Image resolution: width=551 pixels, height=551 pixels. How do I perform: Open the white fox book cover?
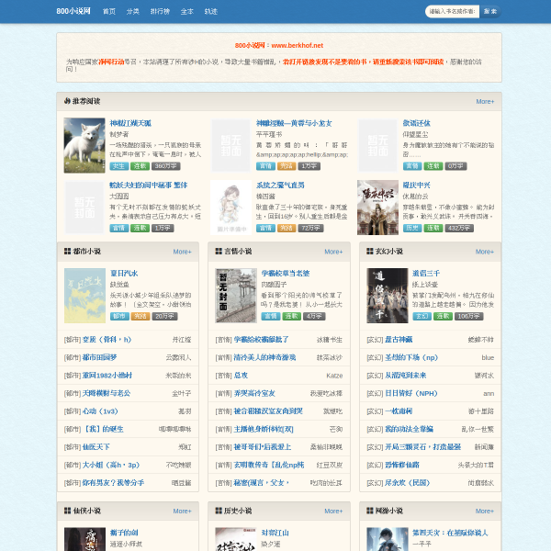pyautogui.click(x=84, y=145)
